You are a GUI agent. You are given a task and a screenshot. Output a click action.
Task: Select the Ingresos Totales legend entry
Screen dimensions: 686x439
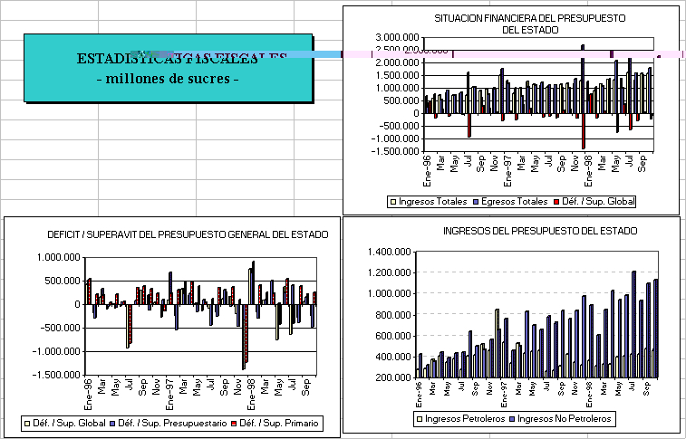tap(430, 201)
